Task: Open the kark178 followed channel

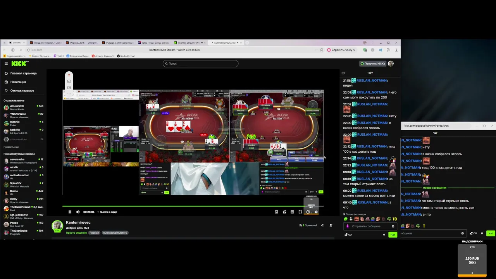Action: tap(23, 131)
